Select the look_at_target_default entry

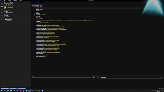point(50,27)
